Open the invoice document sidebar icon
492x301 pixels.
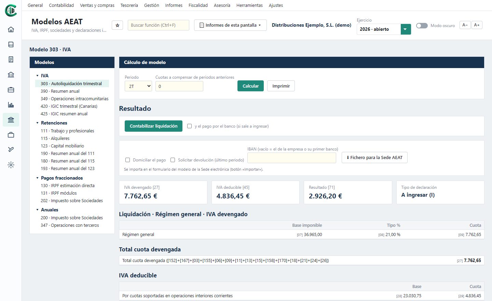(11, 60)
